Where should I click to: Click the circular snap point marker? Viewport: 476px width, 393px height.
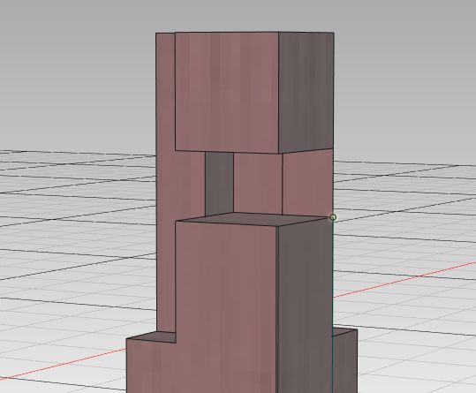[333, 217]
